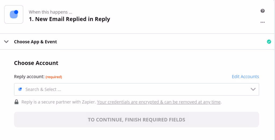Click the orange required indicator text

tap(54, 77)
